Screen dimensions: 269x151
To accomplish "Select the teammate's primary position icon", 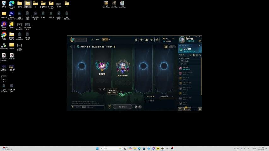I will [100, 89].
